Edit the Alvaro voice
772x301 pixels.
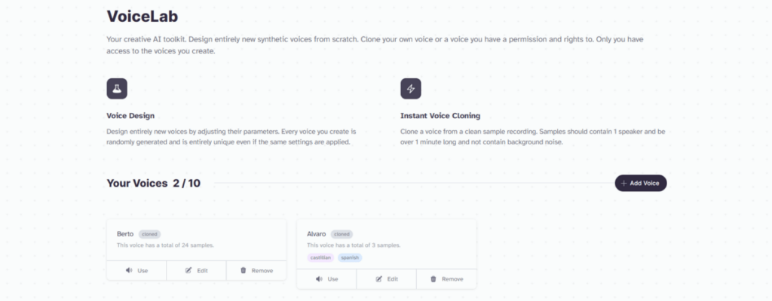[387, 279]
